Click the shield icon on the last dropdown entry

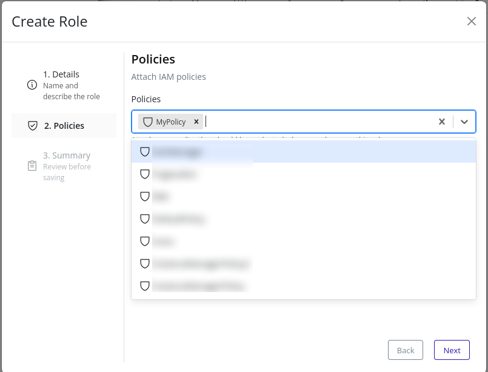pyautogui.click(x=145, y=286)
